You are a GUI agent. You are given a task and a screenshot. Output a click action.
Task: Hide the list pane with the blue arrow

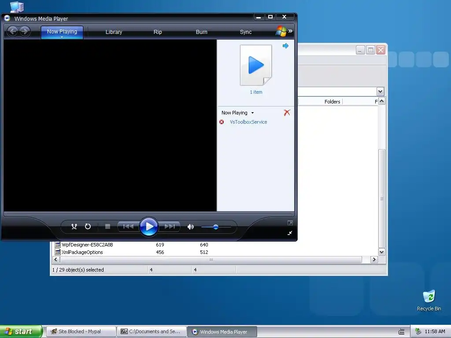[x=285, y=46]
